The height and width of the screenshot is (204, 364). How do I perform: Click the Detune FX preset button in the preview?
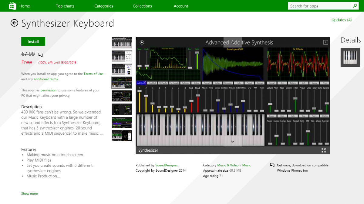(x=293, y=83)
